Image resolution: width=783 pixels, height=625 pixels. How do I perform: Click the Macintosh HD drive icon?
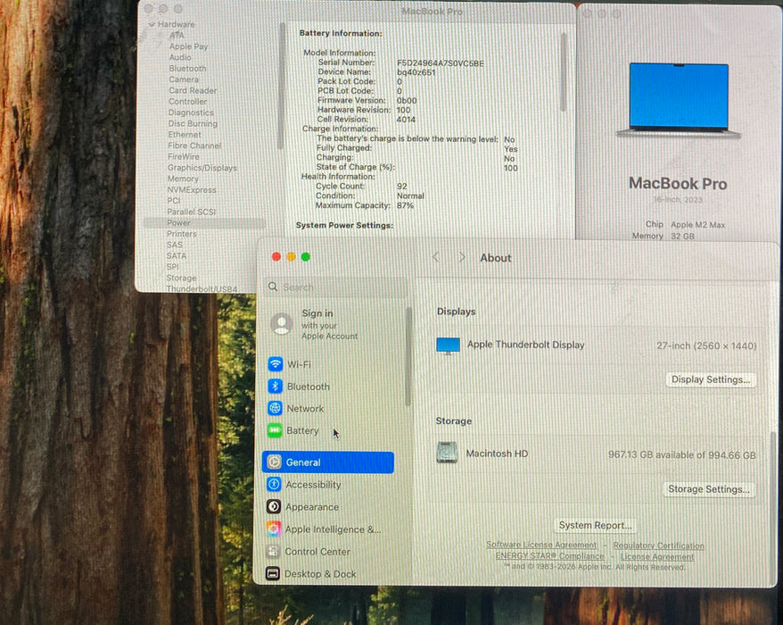tap(447, 453)
